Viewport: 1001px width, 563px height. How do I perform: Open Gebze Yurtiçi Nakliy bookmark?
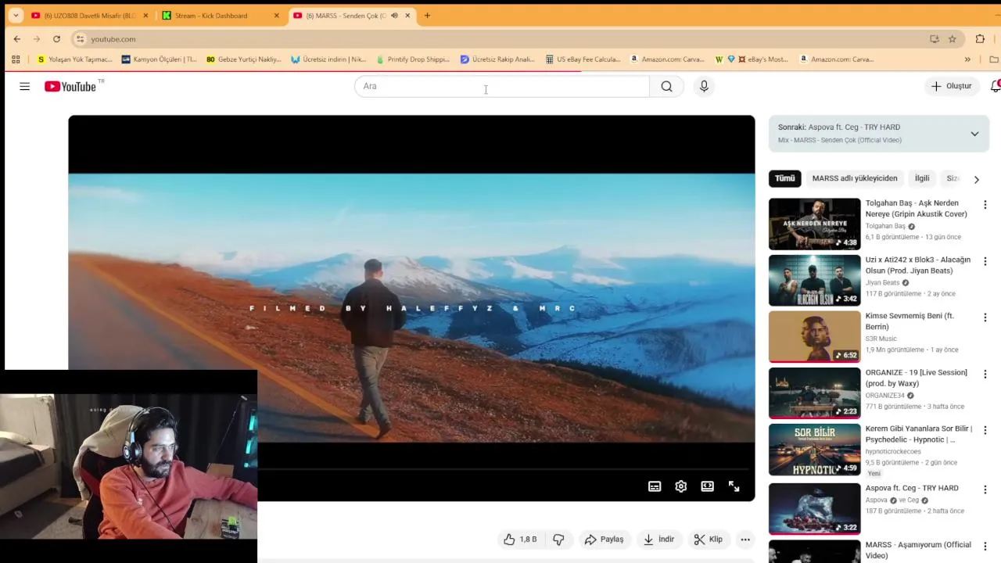[243, 59]
